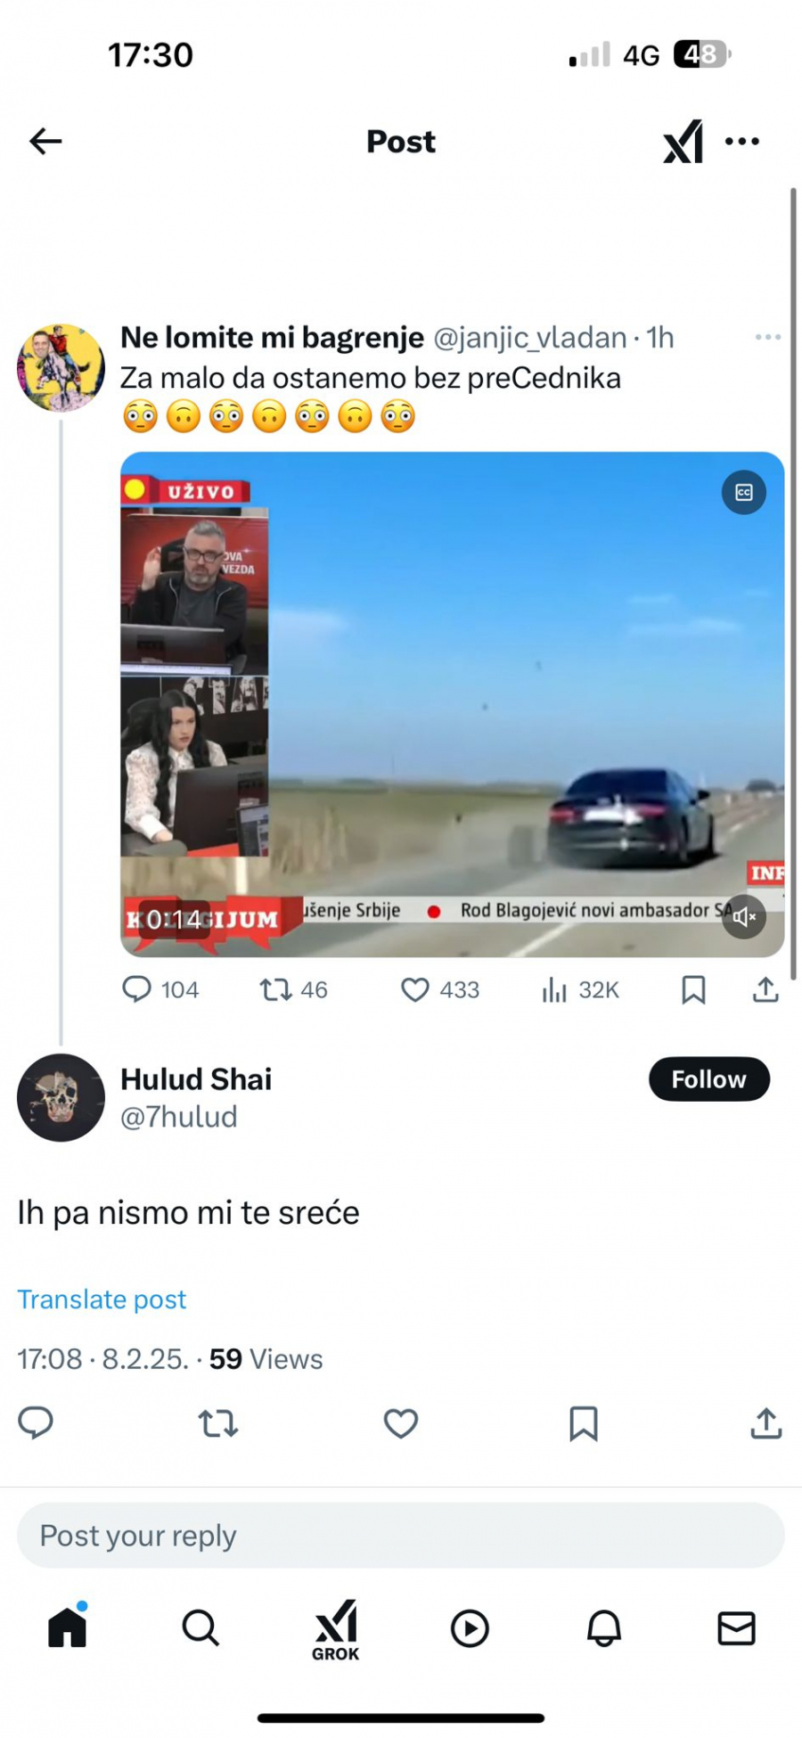Bookmark the Ne lomite mi bagrenje post
This screenshot has height=1738, width=802.
pyautogui.click(x=693, y=989)
